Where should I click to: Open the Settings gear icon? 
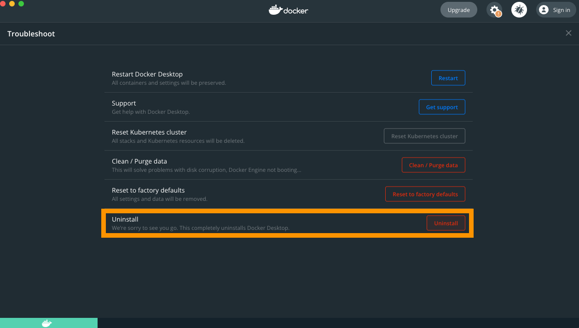tap(494, 10)
